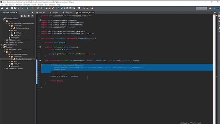The image size is (220, 124).
Task: Expand the DeathMessages project node
Action: (2, 45)
